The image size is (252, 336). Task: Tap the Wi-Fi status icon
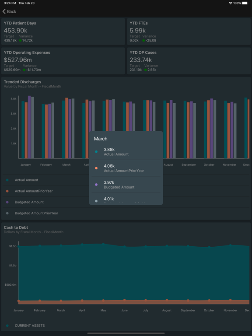click(231, 3)
